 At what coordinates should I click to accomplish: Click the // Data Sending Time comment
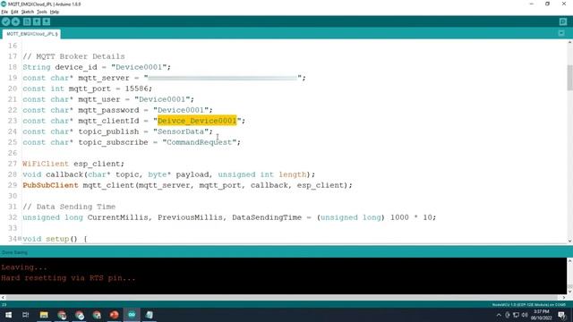(x=69, y=207)
